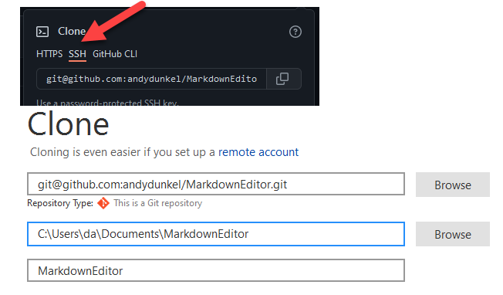This screenshot has height=295, width=503.
Task: Click Browse next to the source URL
Action: pos(453,185)
